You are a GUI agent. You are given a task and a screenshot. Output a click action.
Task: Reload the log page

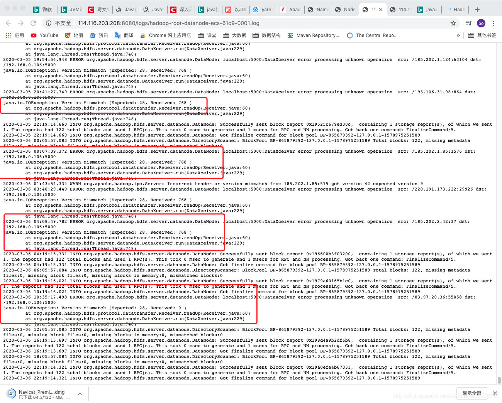tap(33, 23)
